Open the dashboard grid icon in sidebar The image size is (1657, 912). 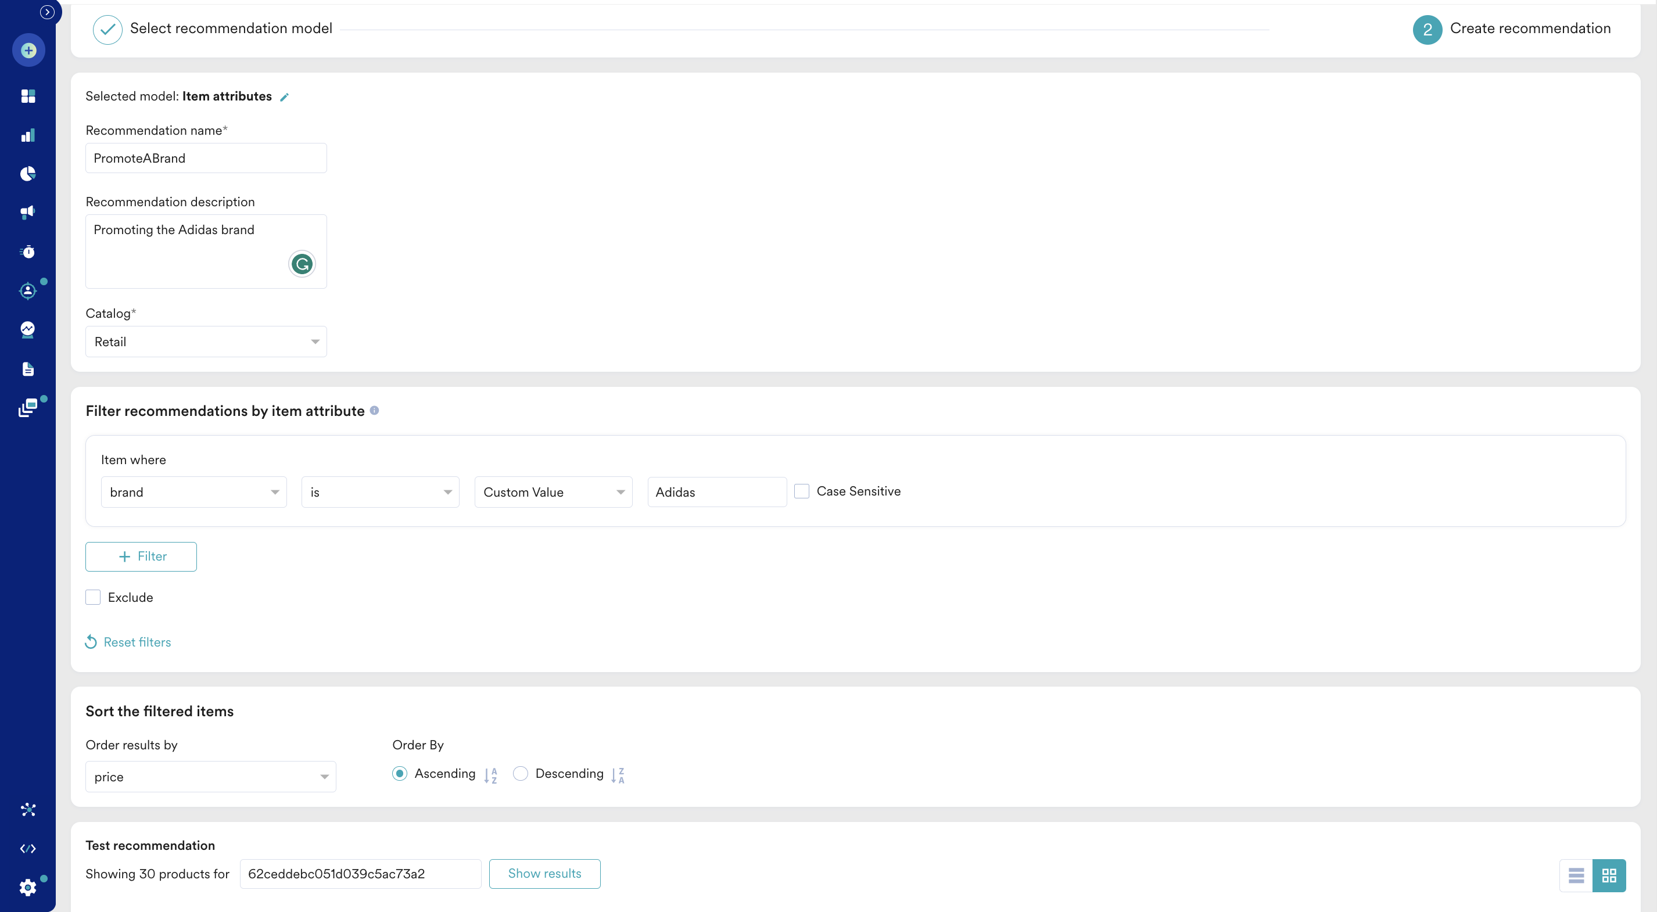[28, 96]
